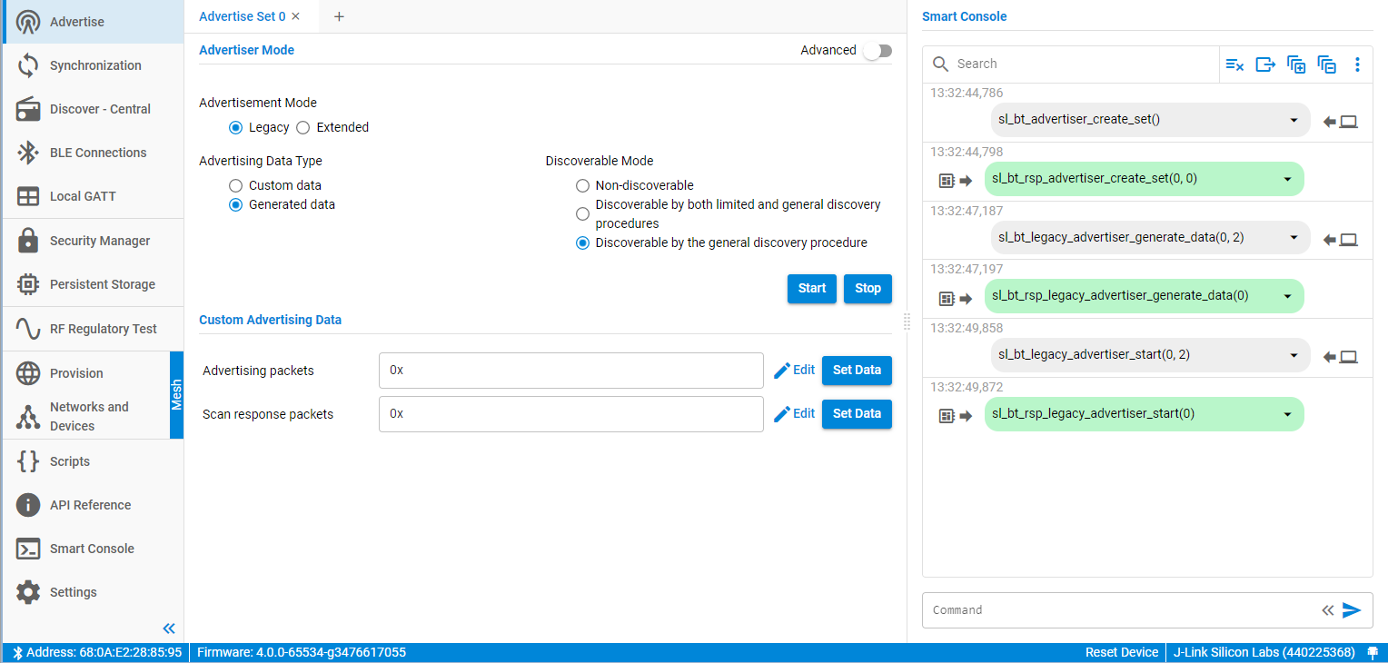The image size is (1388, 663).
Task: Select the Non-discoverable mode option
Action: pos(582,185)
